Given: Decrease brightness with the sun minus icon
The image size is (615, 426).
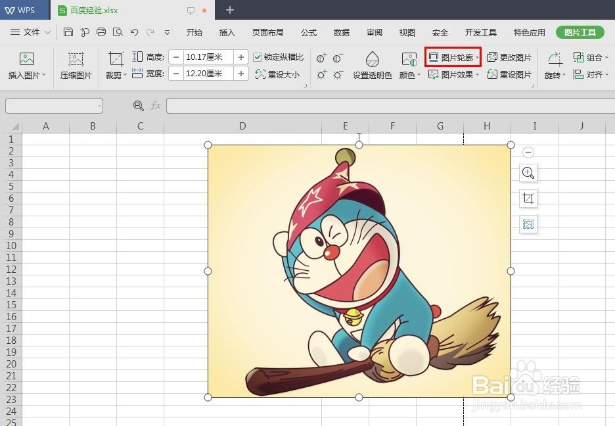Looking at the screenshot, I should coord(338,74).
